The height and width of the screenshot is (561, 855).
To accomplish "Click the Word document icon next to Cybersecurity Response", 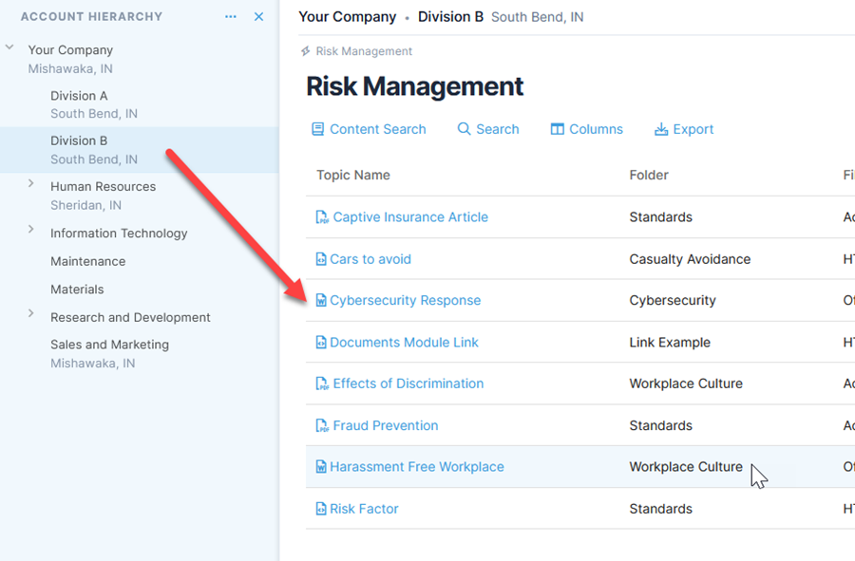I will [x=320, y=300].
